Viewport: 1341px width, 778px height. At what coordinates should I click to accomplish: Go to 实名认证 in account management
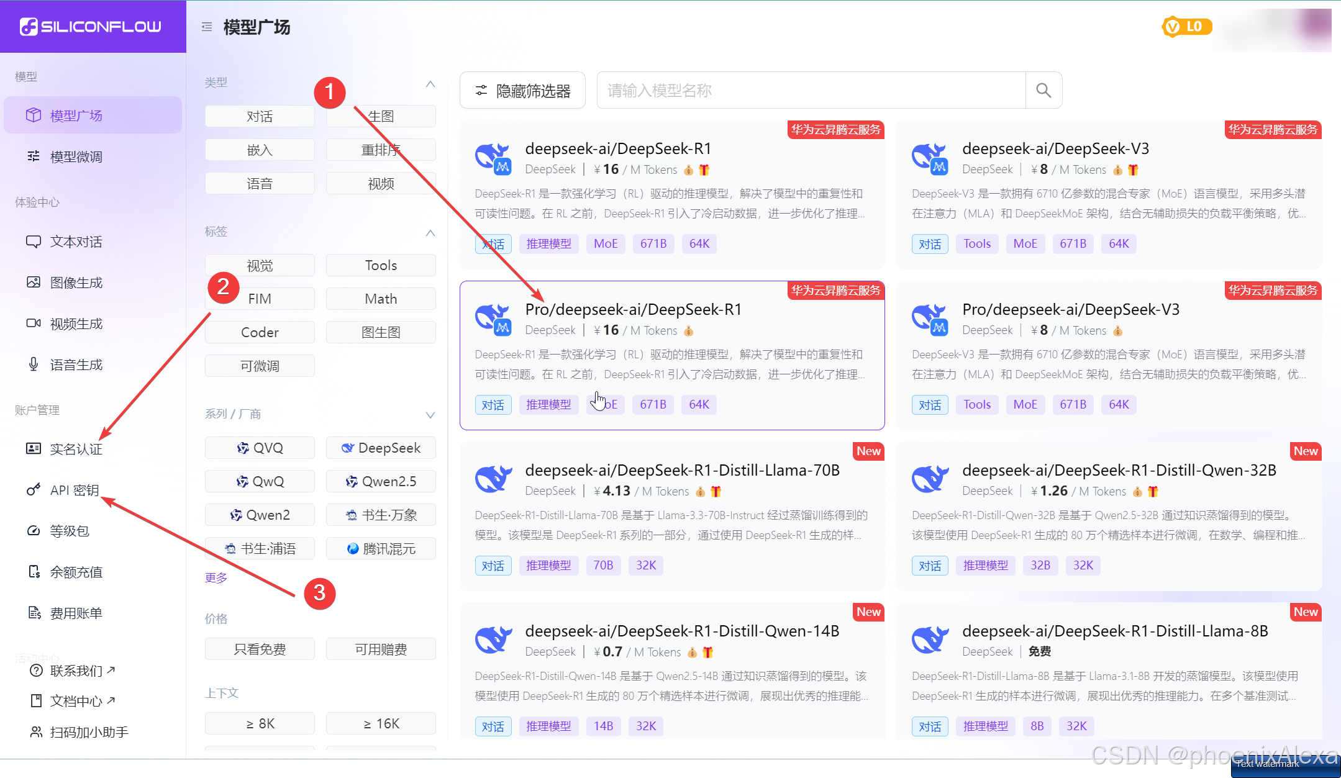click(76, 448)
